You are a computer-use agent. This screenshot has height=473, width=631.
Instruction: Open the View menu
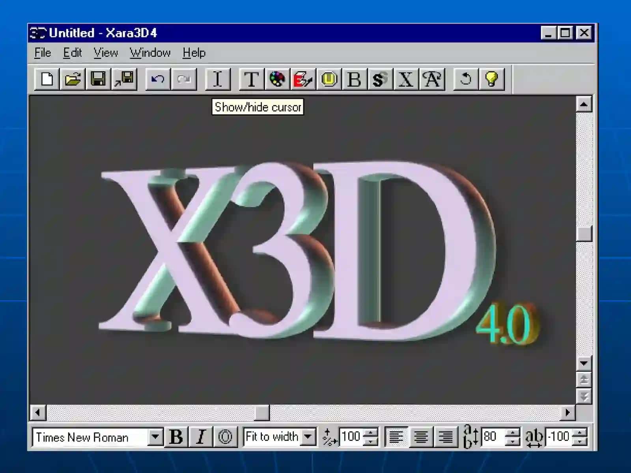click(106, 53)
